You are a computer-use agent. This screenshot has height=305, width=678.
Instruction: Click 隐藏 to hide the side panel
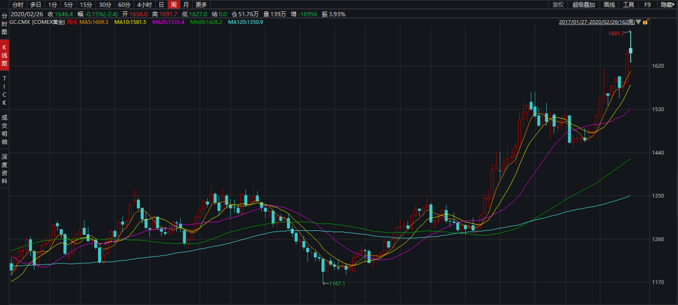coord(669,5)
